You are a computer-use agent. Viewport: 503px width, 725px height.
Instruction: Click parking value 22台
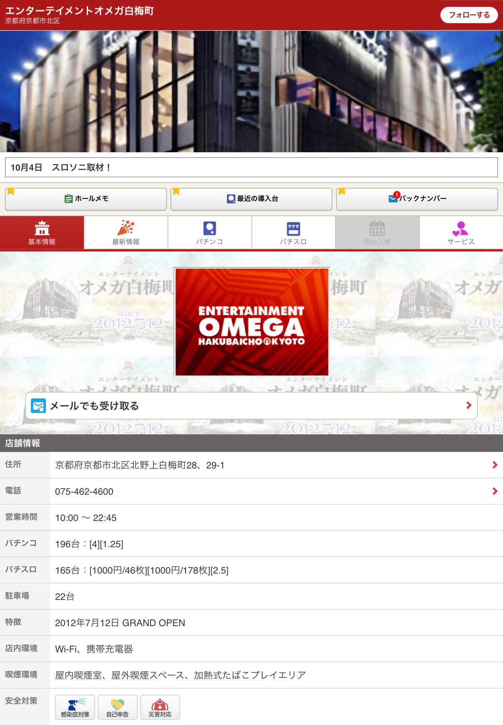click(65, 597)
